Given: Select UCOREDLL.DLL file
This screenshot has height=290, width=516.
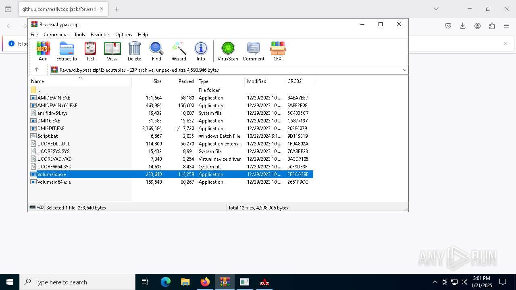Looking at the screenshot, I should point(171,144).
